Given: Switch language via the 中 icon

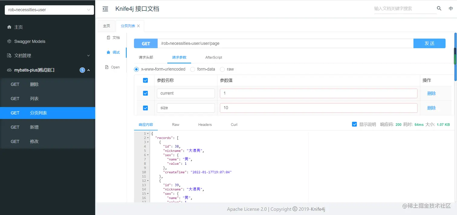Looking at the screenshot, I should (x=451, y=8).
